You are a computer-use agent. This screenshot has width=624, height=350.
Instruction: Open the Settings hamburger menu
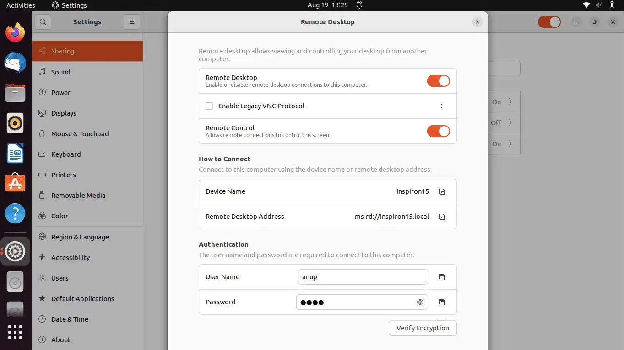(131, 21)
